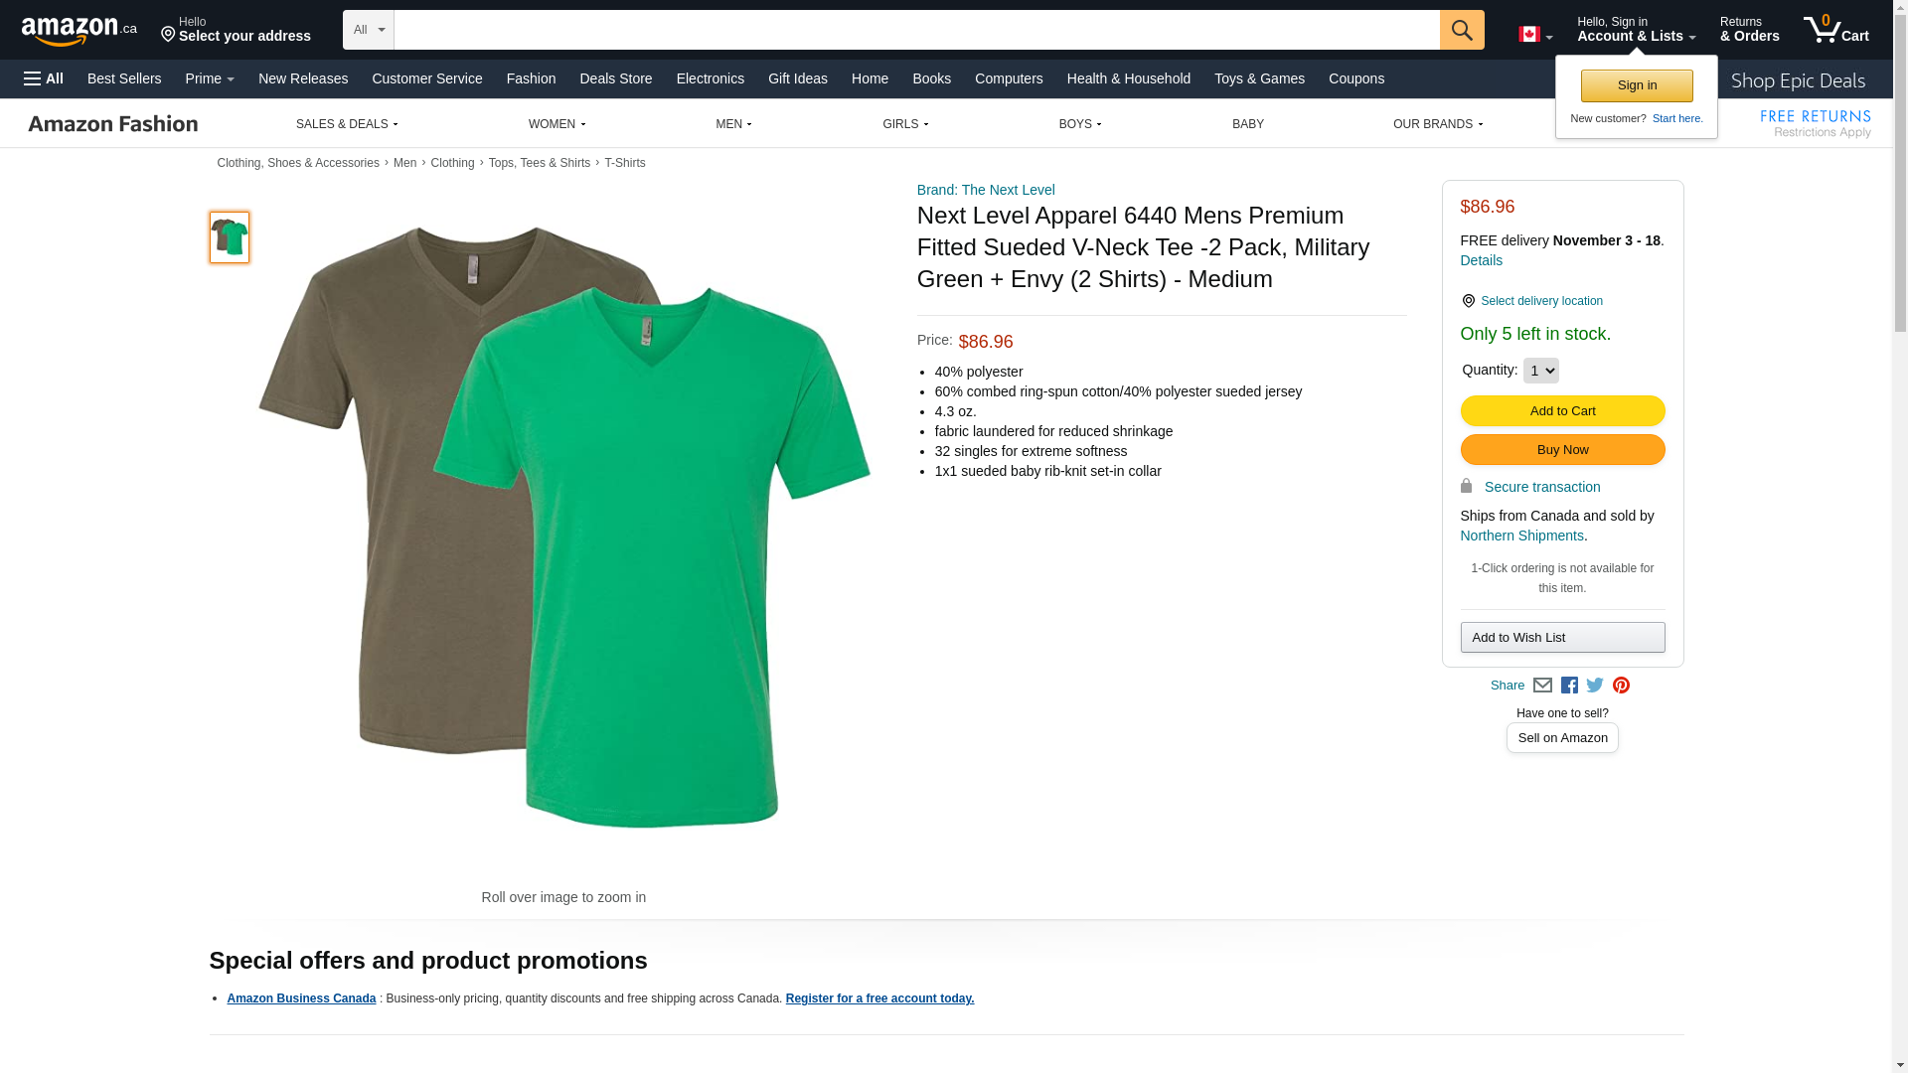Screen dimensions: 1908x1073
Task: Click into the search text field
Action: point(915,30)
